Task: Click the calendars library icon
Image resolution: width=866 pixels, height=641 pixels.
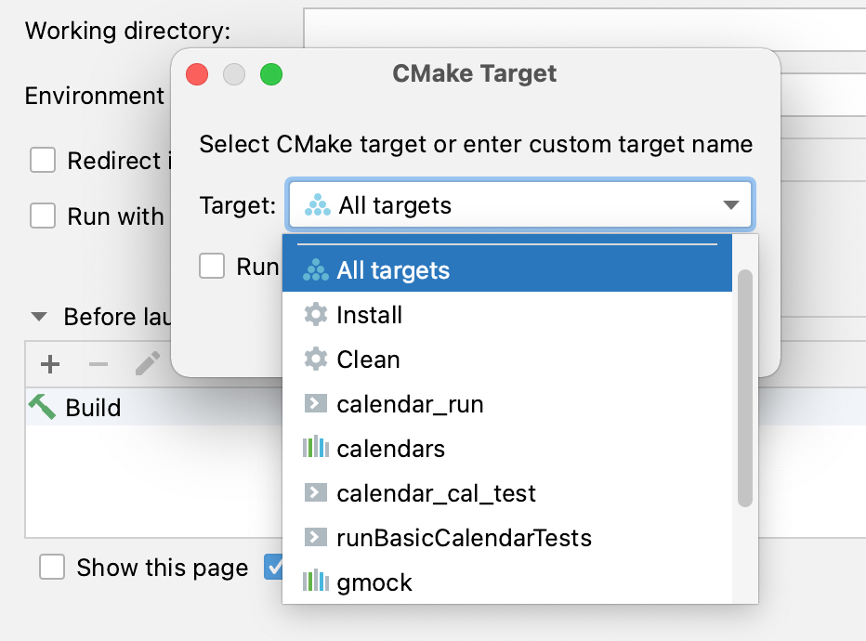Action: pyautogui.click(x=316, y=448)
